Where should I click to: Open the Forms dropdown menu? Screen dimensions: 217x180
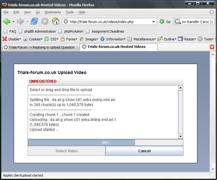click(69, 39)
